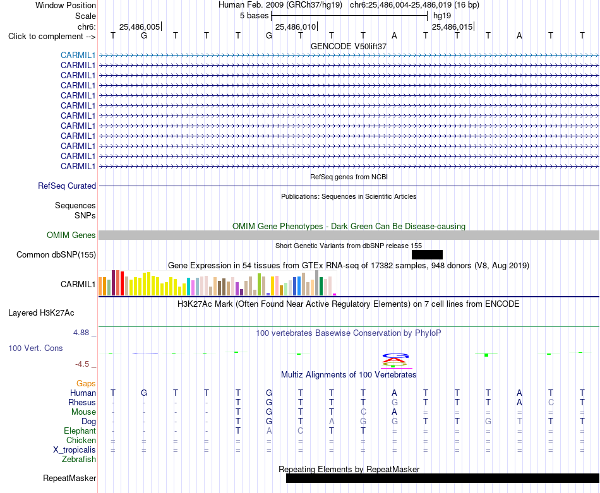Open the 100 Vert. Cons track label
Viewport: 600px width, 493px height.
coord(35,348)
